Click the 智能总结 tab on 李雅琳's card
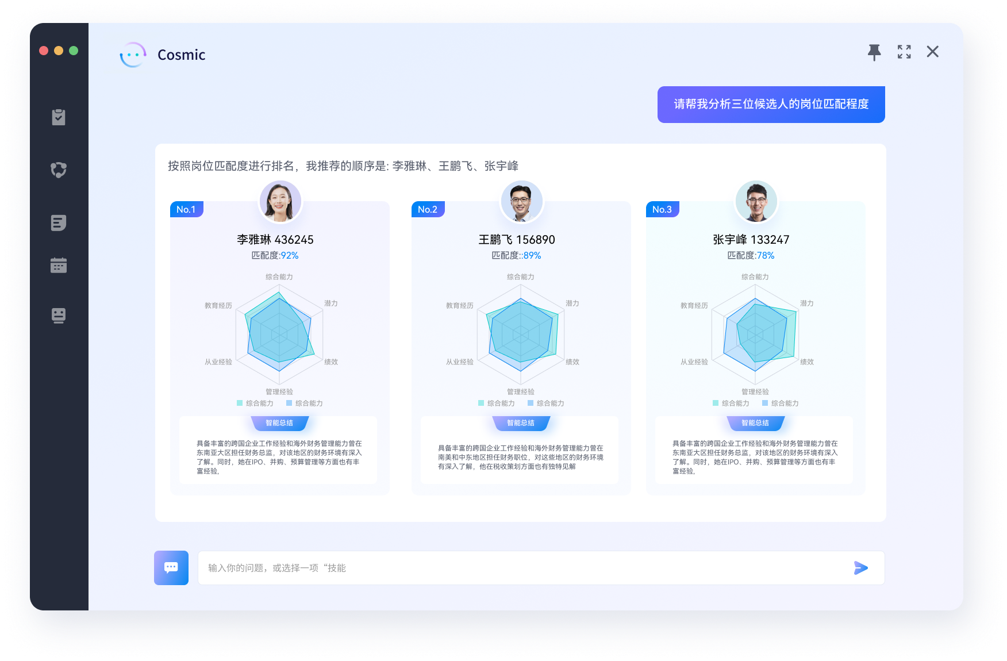 click(279, 423)
